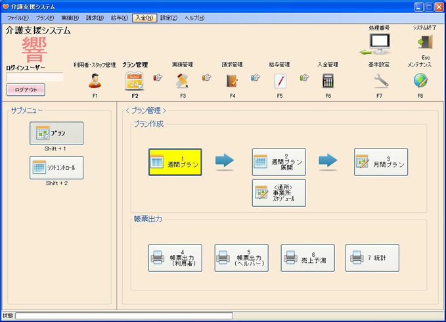Viewport: 446px width, 322px height.
Task: Open メンテナンス globe icon (F8)
Action: coord(420,81)
